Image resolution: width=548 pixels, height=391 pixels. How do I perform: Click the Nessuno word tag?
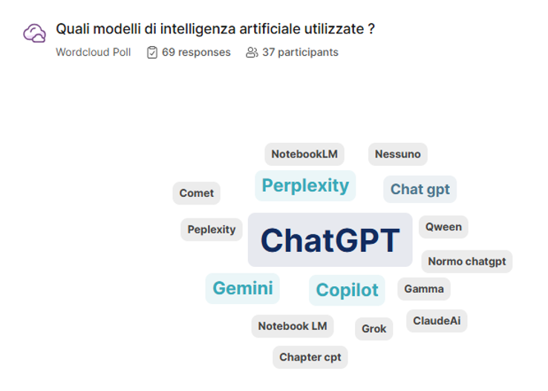pyautogui.click(x=397, y=154)
